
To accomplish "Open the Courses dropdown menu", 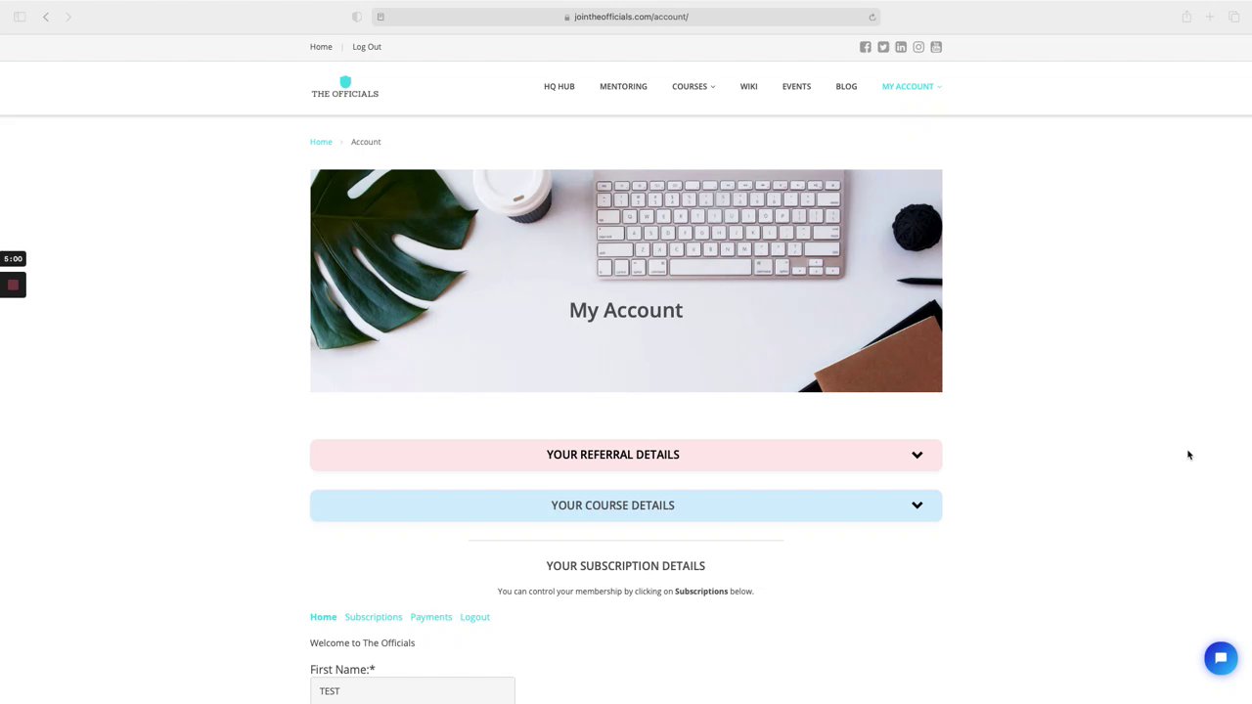I will 693,86.
